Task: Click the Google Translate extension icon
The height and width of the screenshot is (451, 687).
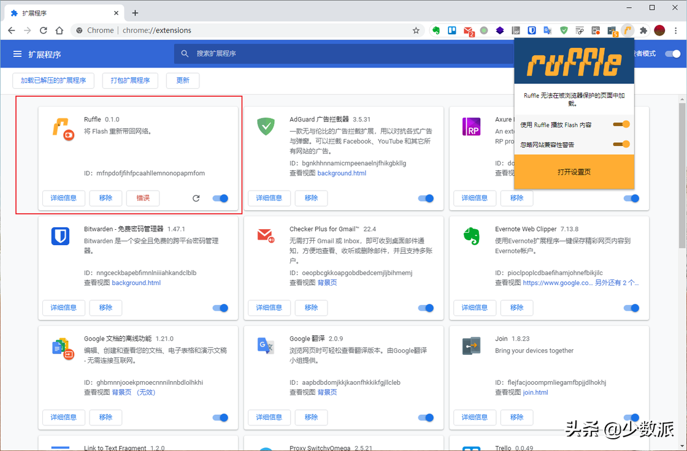Action: (x=547, y=31)
